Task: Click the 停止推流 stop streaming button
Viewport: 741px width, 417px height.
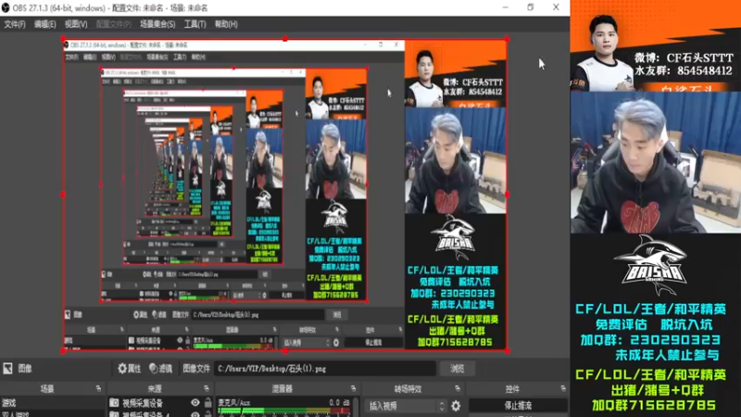Action: tap(518, 406)
